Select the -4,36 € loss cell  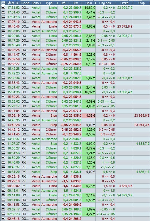point(89,115)
